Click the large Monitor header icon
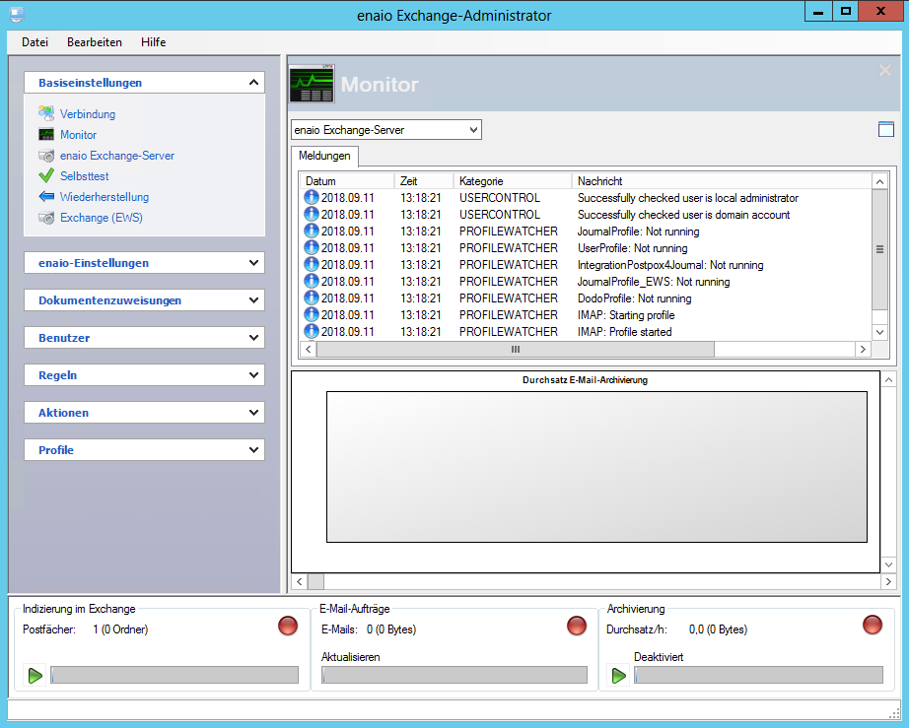Image resolution: width=909 pixels, height=728 pixels. coord(312,84)
